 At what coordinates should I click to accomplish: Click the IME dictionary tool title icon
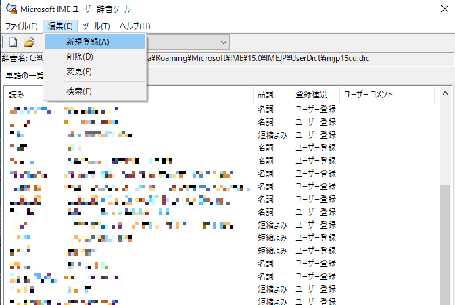click(11, 9)
